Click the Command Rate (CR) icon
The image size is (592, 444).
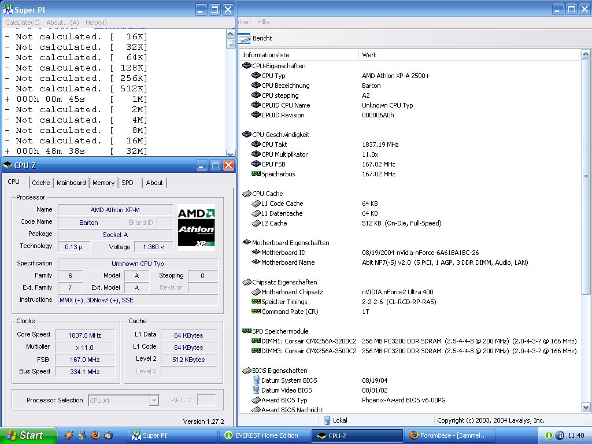tap(256, 311)
